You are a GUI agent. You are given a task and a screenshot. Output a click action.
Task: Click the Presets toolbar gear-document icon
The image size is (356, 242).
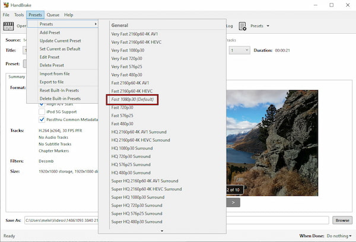pos(243,26)
